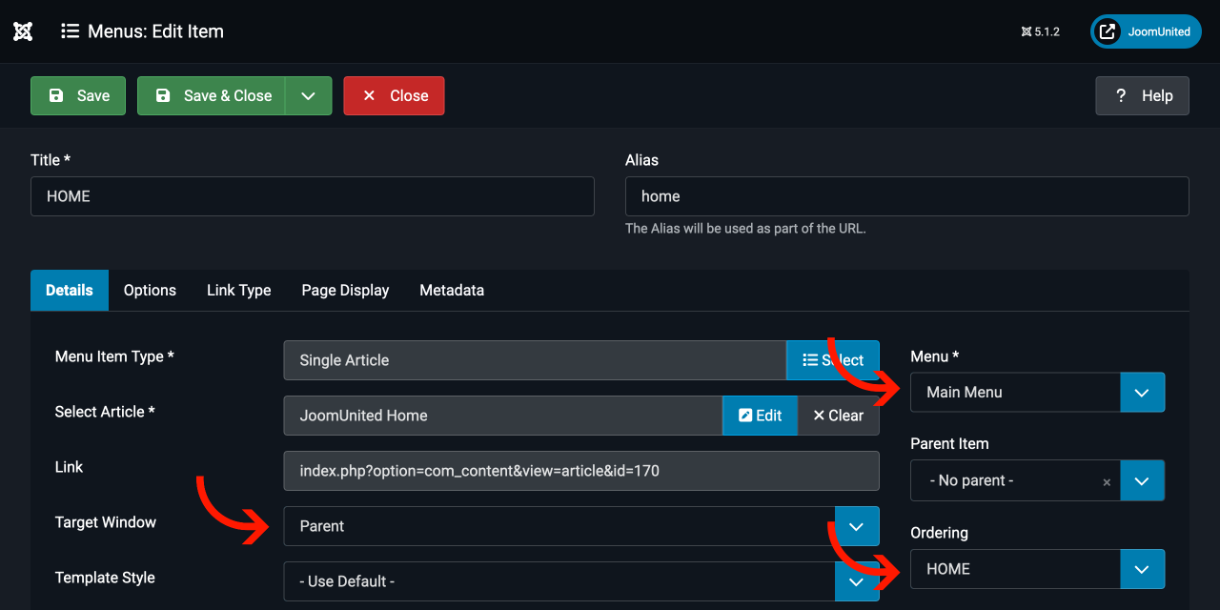This screenshot has height=610, width=1220.
Task: Open the Help button
Action: point(1142,95)
